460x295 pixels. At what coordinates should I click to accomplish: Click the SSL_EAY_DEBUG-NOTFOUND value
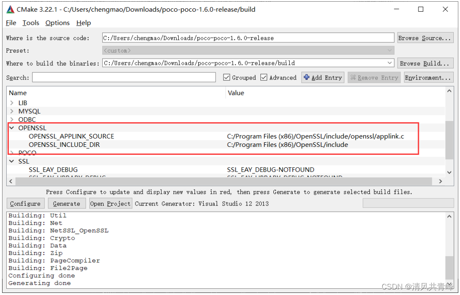(x=270, y=170)
